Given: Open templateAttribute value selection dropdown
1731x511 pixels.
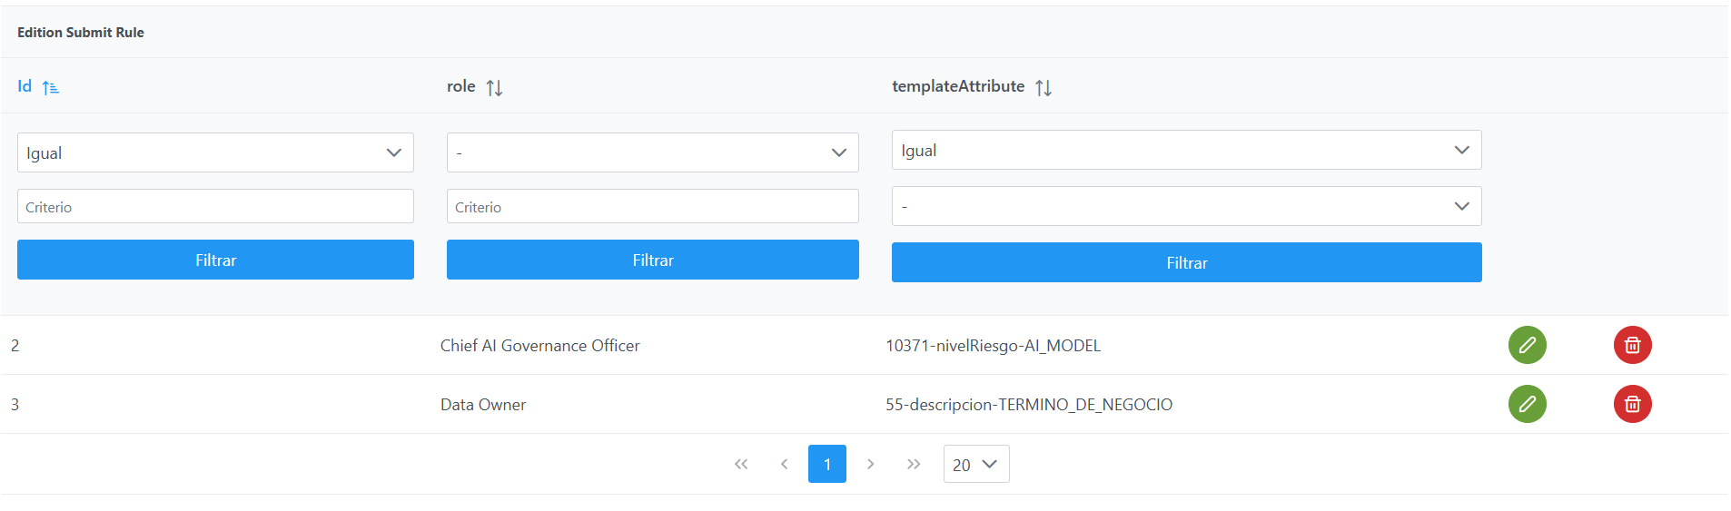Looking at the screenshot, I should [1186, 206].
